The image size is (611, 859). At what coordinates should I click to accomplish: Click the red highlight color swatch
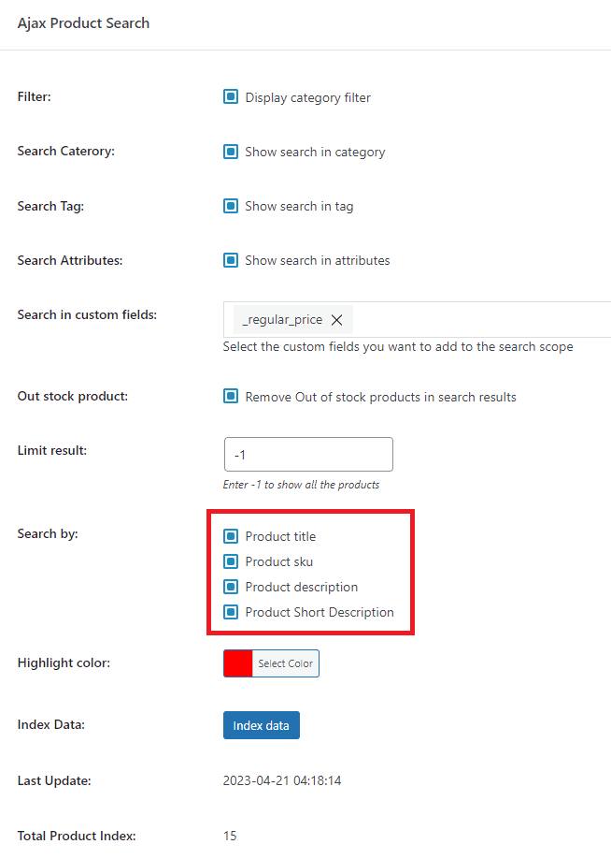coord(238,663)
